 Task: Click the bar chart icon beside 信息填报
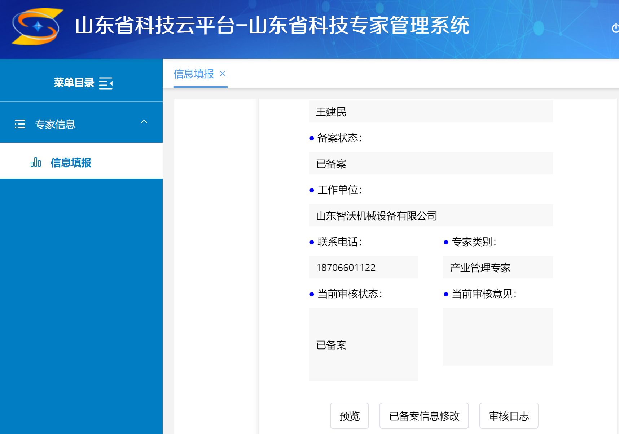[36, 162]
